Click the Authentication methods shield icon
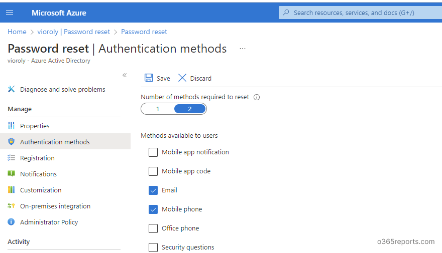 tap(11, 142)
